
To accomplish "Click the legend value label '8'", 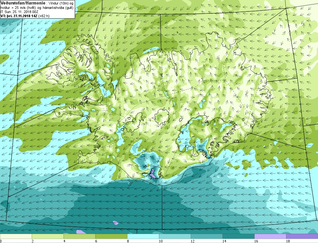I will coord(128,241).
